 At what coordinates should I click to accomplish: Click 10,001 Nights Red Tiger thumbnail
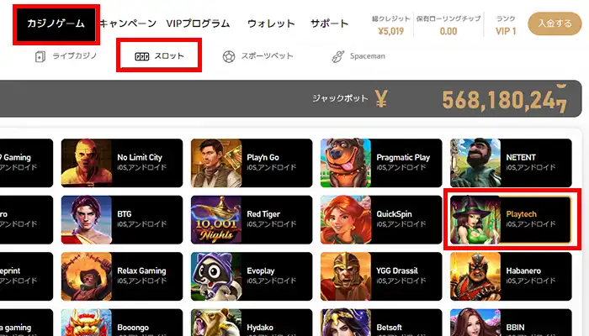tap(216, 219)
